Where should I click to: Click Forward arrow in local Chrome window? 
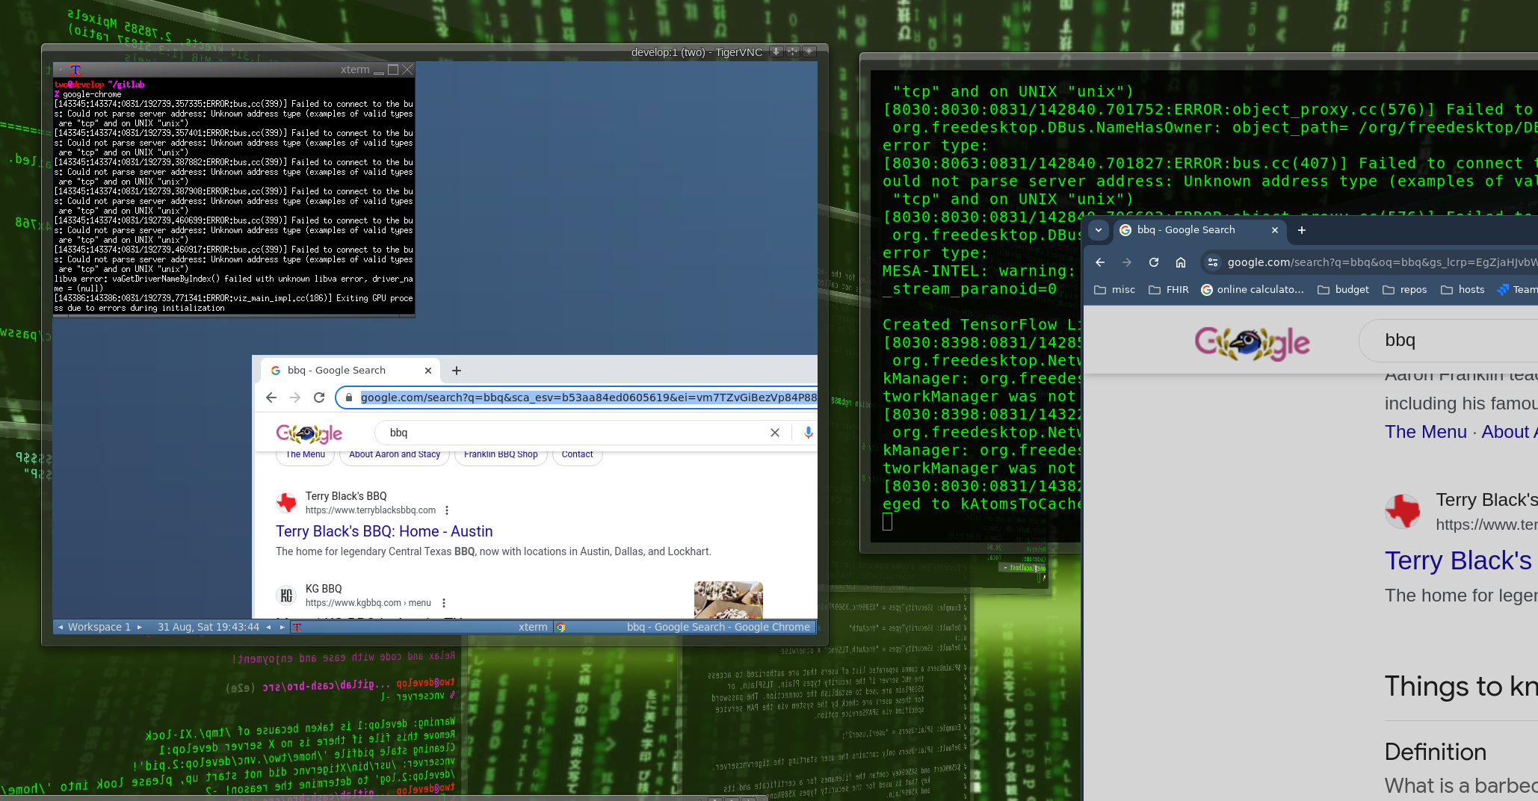pos(1127,262)
